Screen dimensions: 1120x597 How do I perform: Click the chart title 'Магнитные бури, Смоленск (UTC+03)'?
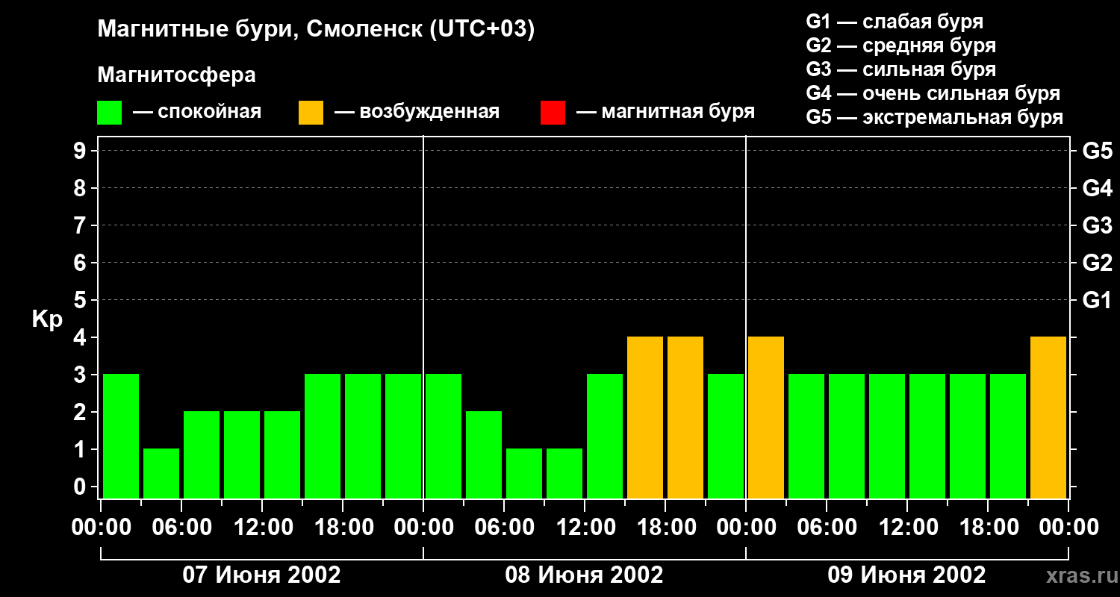(317, 30)
